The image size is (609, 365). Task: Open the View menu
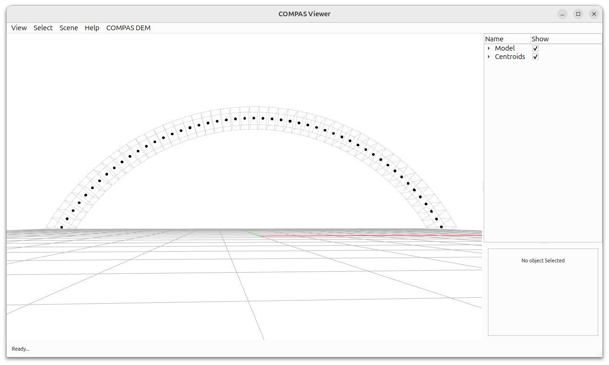(x=19, y=28)
